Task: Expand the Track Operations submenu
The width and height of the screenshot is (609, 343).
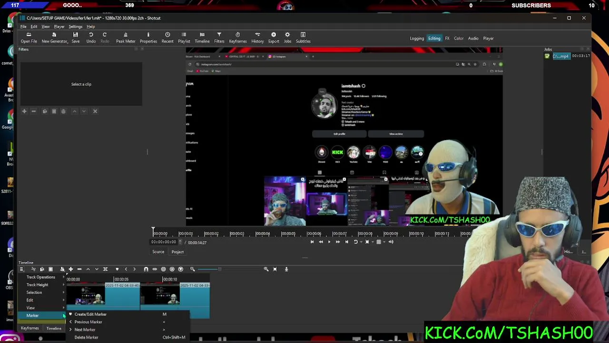Action: coord(42,277)
